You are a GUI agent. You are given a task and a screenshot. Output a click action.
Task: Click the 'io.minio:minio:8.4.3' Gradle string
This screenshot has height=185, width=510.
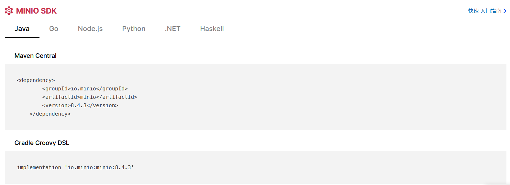[99, 167]
